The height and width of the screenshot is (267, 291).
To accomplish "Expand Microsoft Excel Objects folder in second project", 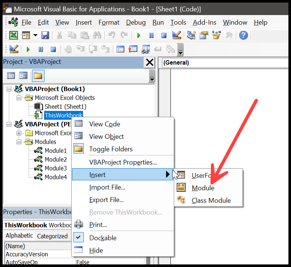I will point(19,133).
